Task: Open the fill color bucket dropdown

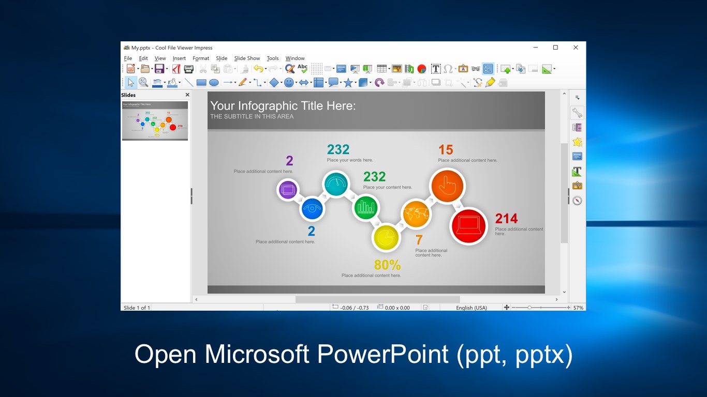Action: pyautogui.click(x=180, y=83)
